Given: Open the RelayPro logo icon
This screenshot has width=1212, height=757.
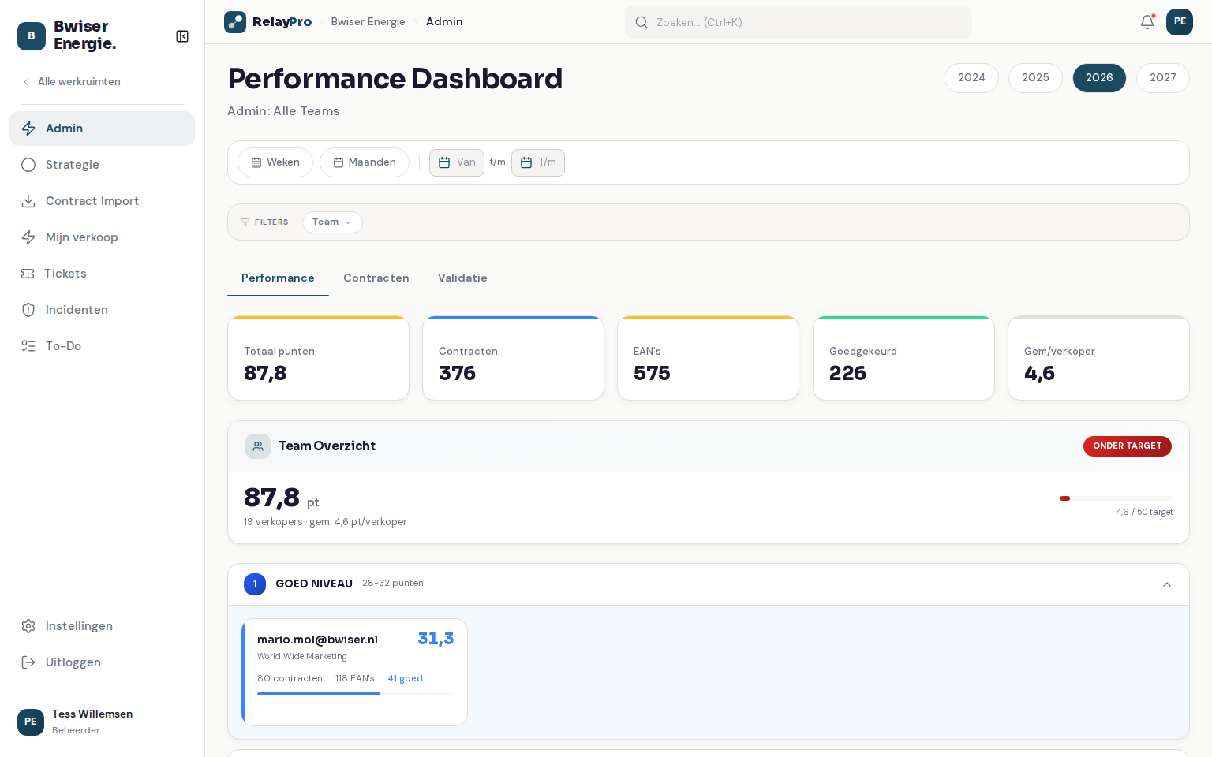Looking at the screenshot, I should point(235,22).
